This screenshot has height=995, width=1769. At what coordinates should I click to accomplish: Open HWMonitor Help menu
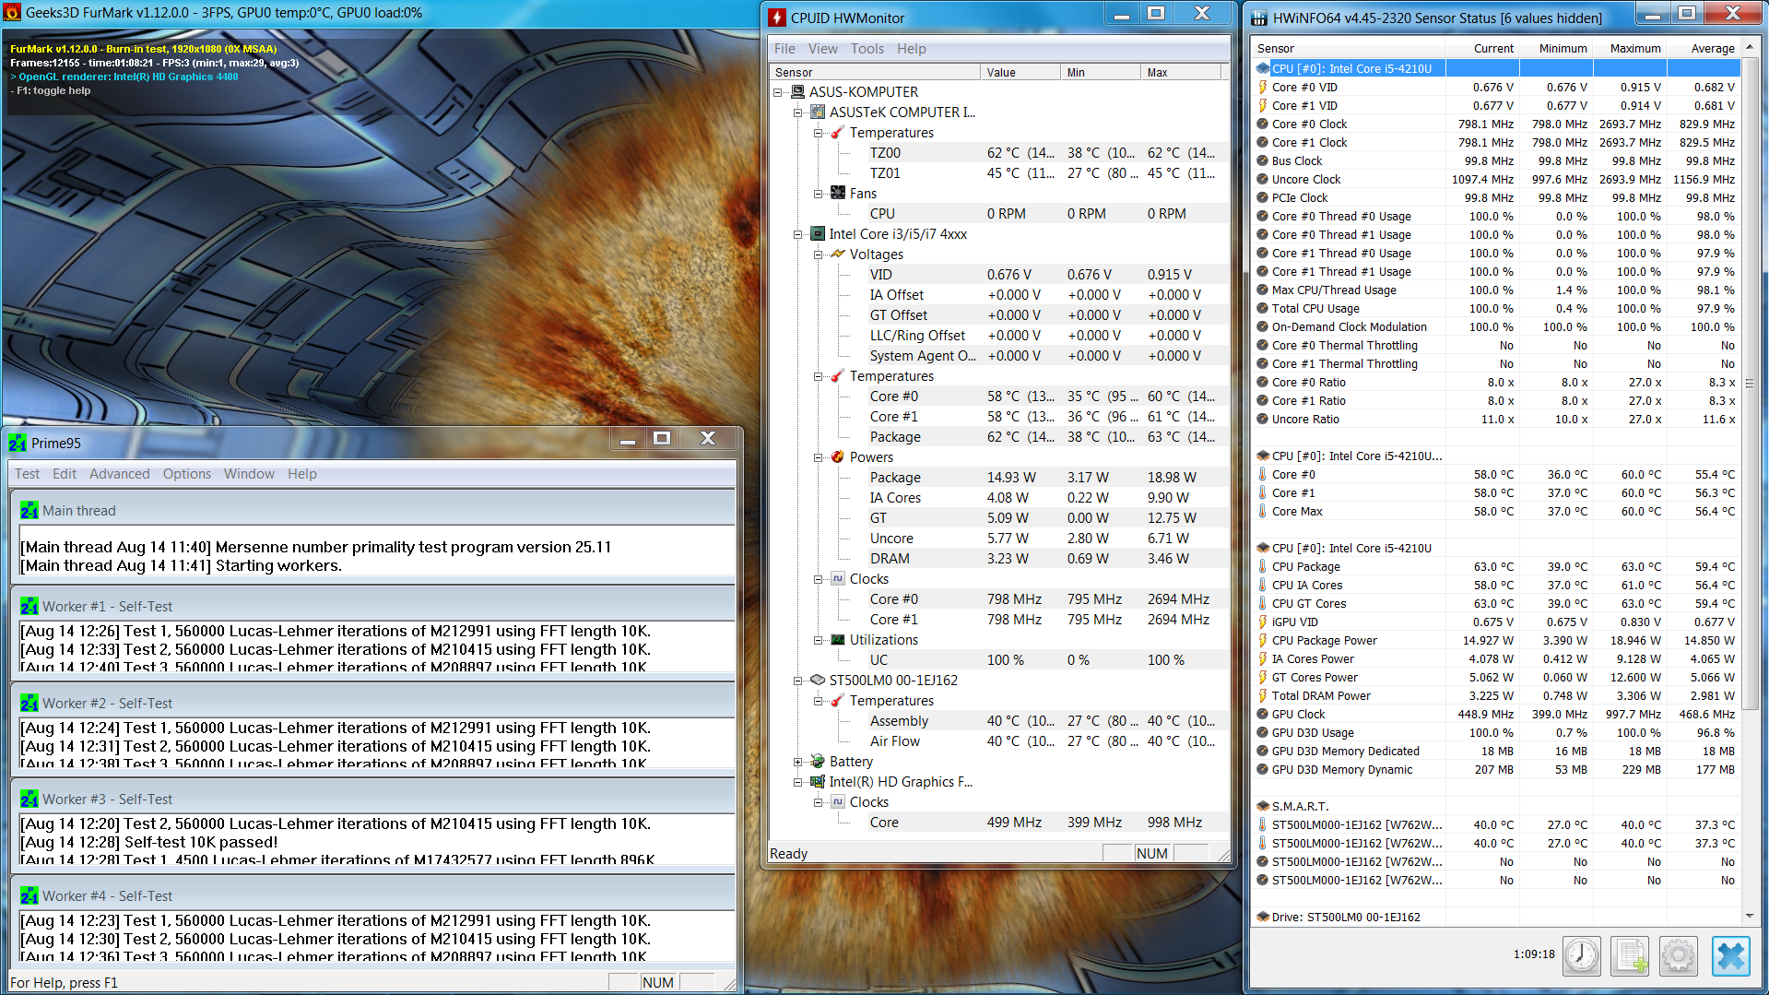click(x=912, y=49)
